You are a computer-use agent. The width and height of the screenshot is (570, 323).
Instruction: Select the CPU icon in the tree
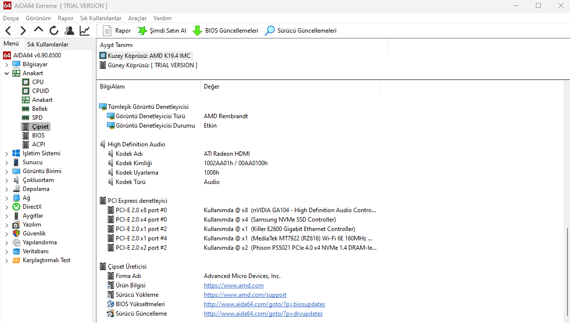[x=25, y=82]
